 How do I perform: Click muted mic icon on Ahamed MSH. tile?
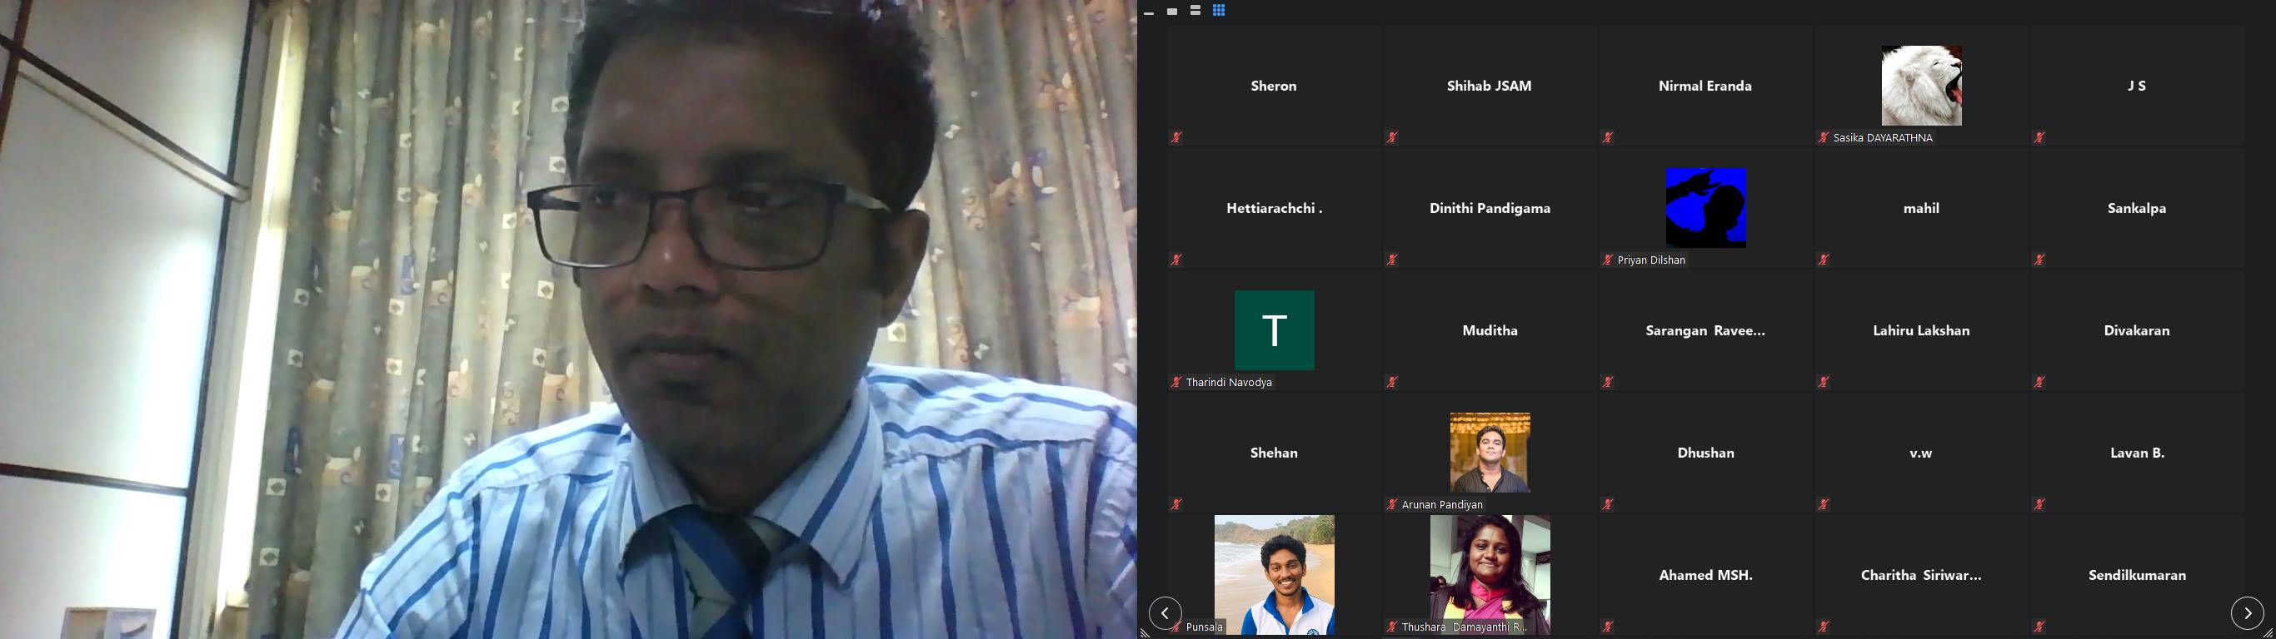pyautogui.click(x=1608, y=627)
